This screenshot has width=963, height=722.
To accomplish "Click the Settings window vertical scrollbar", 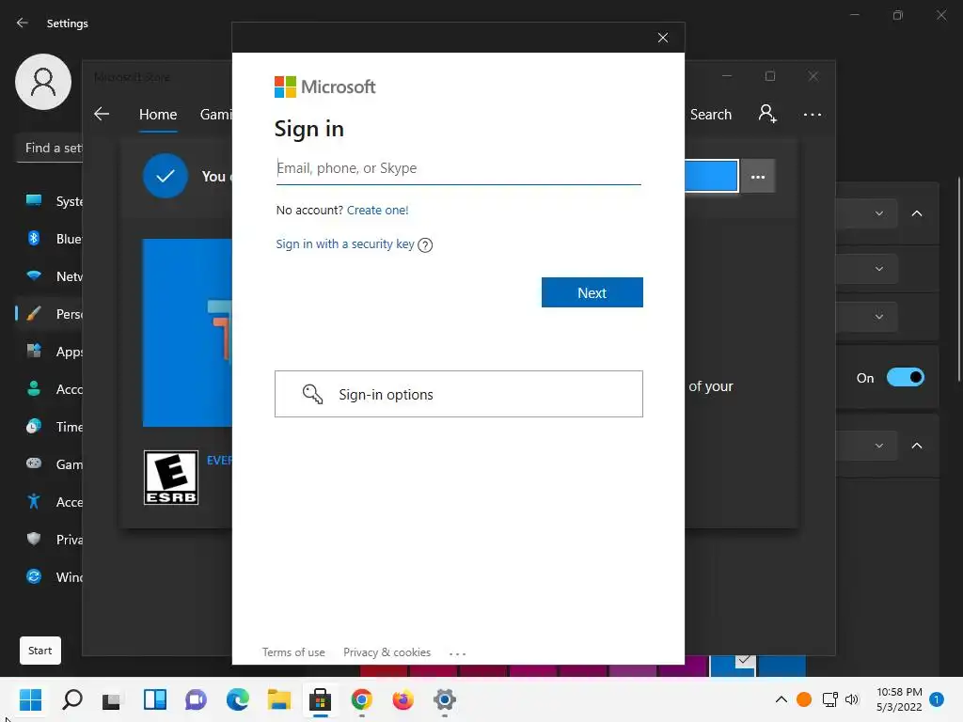I will point(958,279).
